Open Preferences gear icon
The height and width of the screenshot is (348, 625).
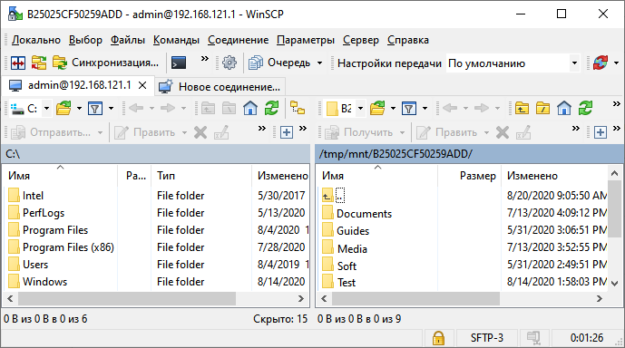click(x=229, y=63)
